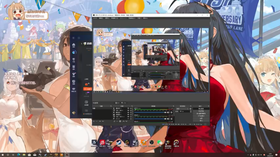Adjust first mixer channel volume slider

150,112
